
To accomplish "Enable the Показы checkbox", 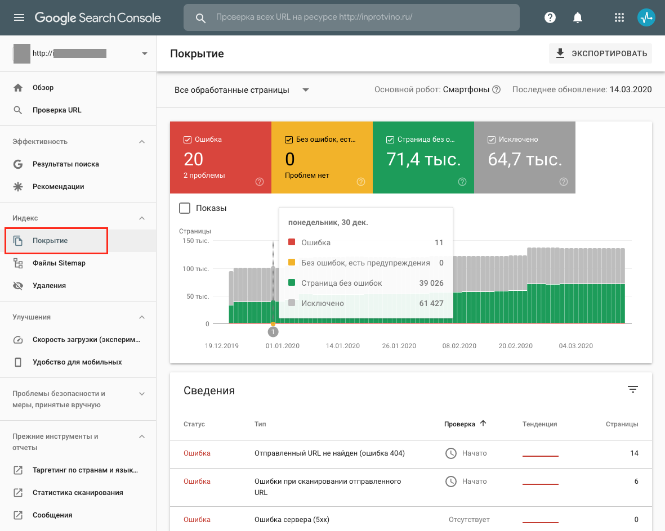I will [185, 208].
